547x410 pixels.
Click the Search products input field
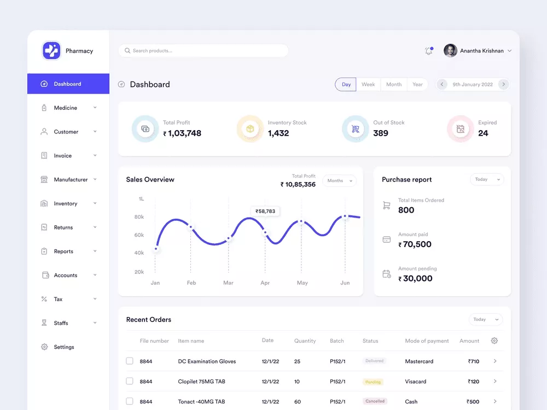(203, 51)
